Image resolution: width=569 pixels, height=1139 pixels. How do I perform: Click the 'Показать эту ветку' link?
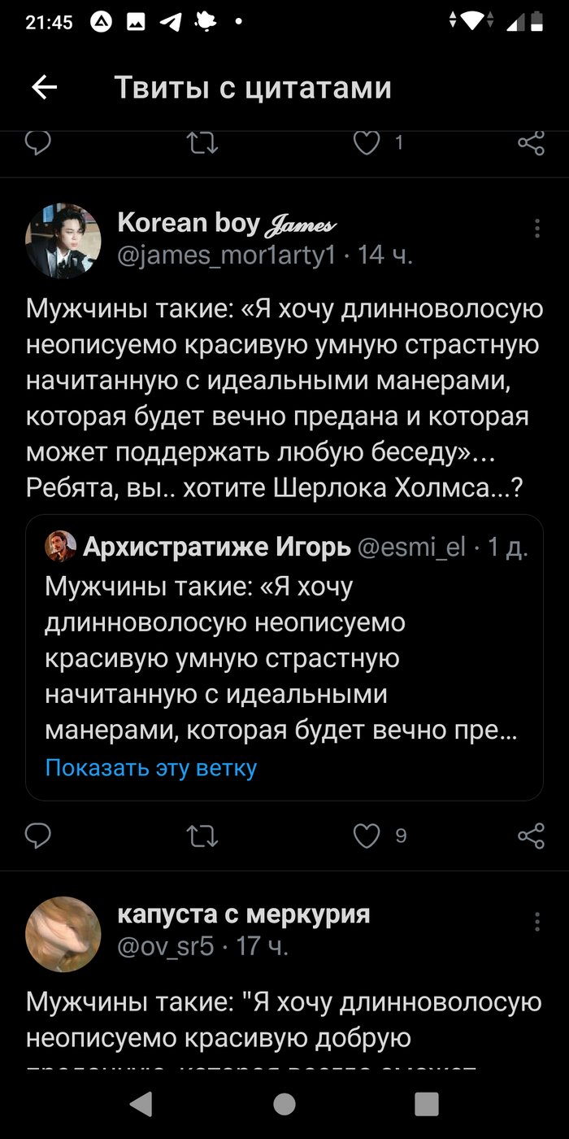[x=151, y=767]
